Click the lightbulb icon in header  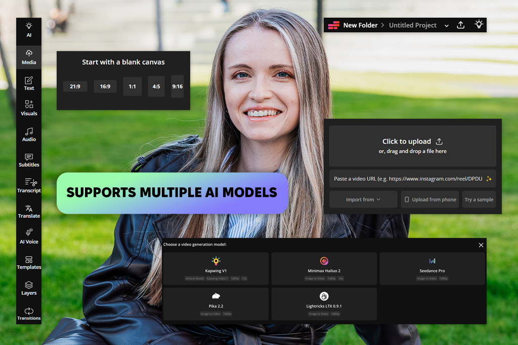479,24
